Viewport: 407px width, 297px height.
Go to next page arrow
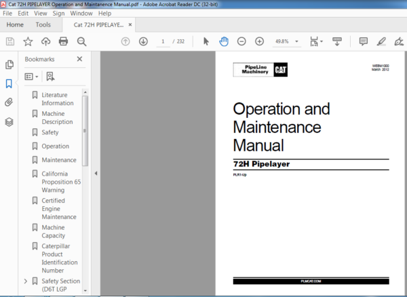pyautogui.click(x=143, y=41)
